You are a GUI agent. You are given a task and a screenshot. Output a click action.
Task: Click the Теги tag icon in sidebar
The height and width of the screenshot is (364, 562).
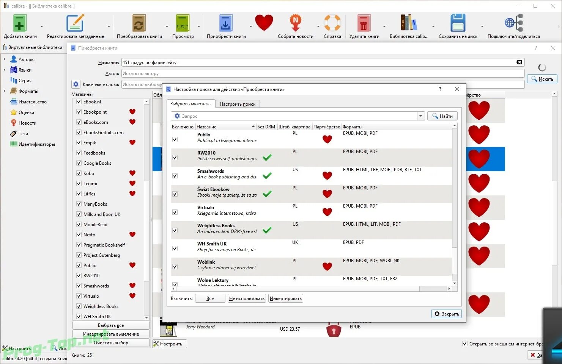(x=14, y=133)
